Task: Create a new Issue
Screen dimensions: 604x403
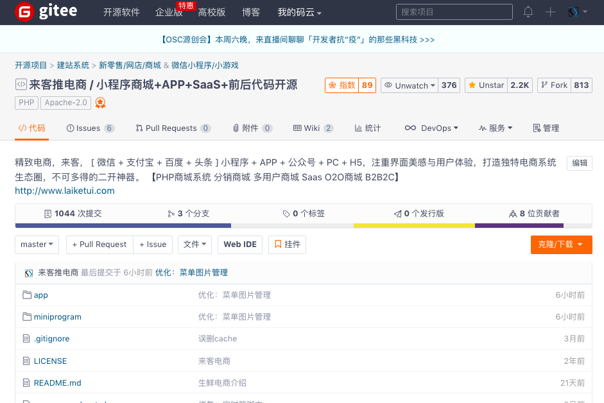Action: coord(153,244)
